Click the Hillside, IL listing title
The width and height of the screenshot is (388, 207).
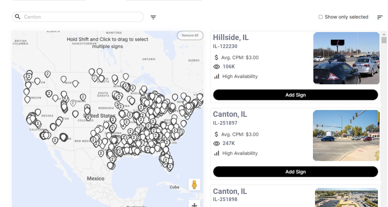point(231,38)
